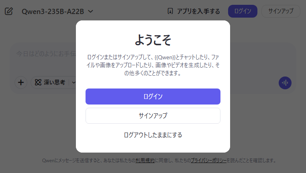Click the アプリを入手する link
The width and height of the screenshot is (306, 173).
click(x=194, y=11)
